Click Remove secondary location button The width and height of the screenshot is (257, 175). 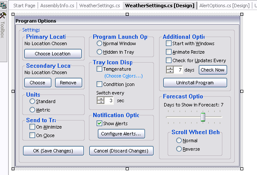pyautogui.click(x=68, y=83)
